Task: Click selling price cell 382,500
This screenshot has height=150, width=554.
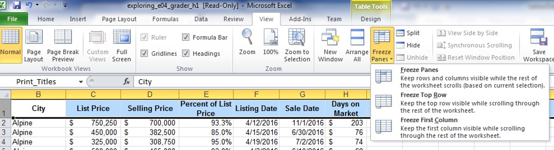Action: click(150, 132)
